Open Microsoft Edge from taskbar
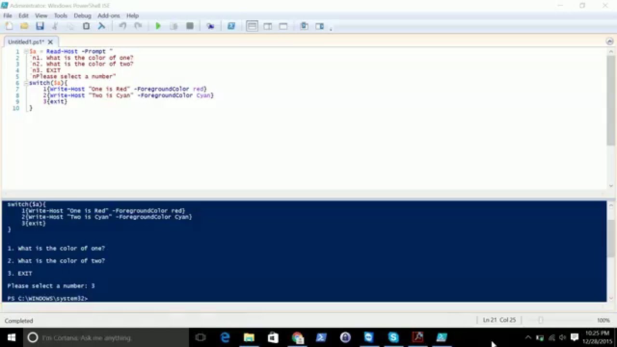 [x=225, y=337]
